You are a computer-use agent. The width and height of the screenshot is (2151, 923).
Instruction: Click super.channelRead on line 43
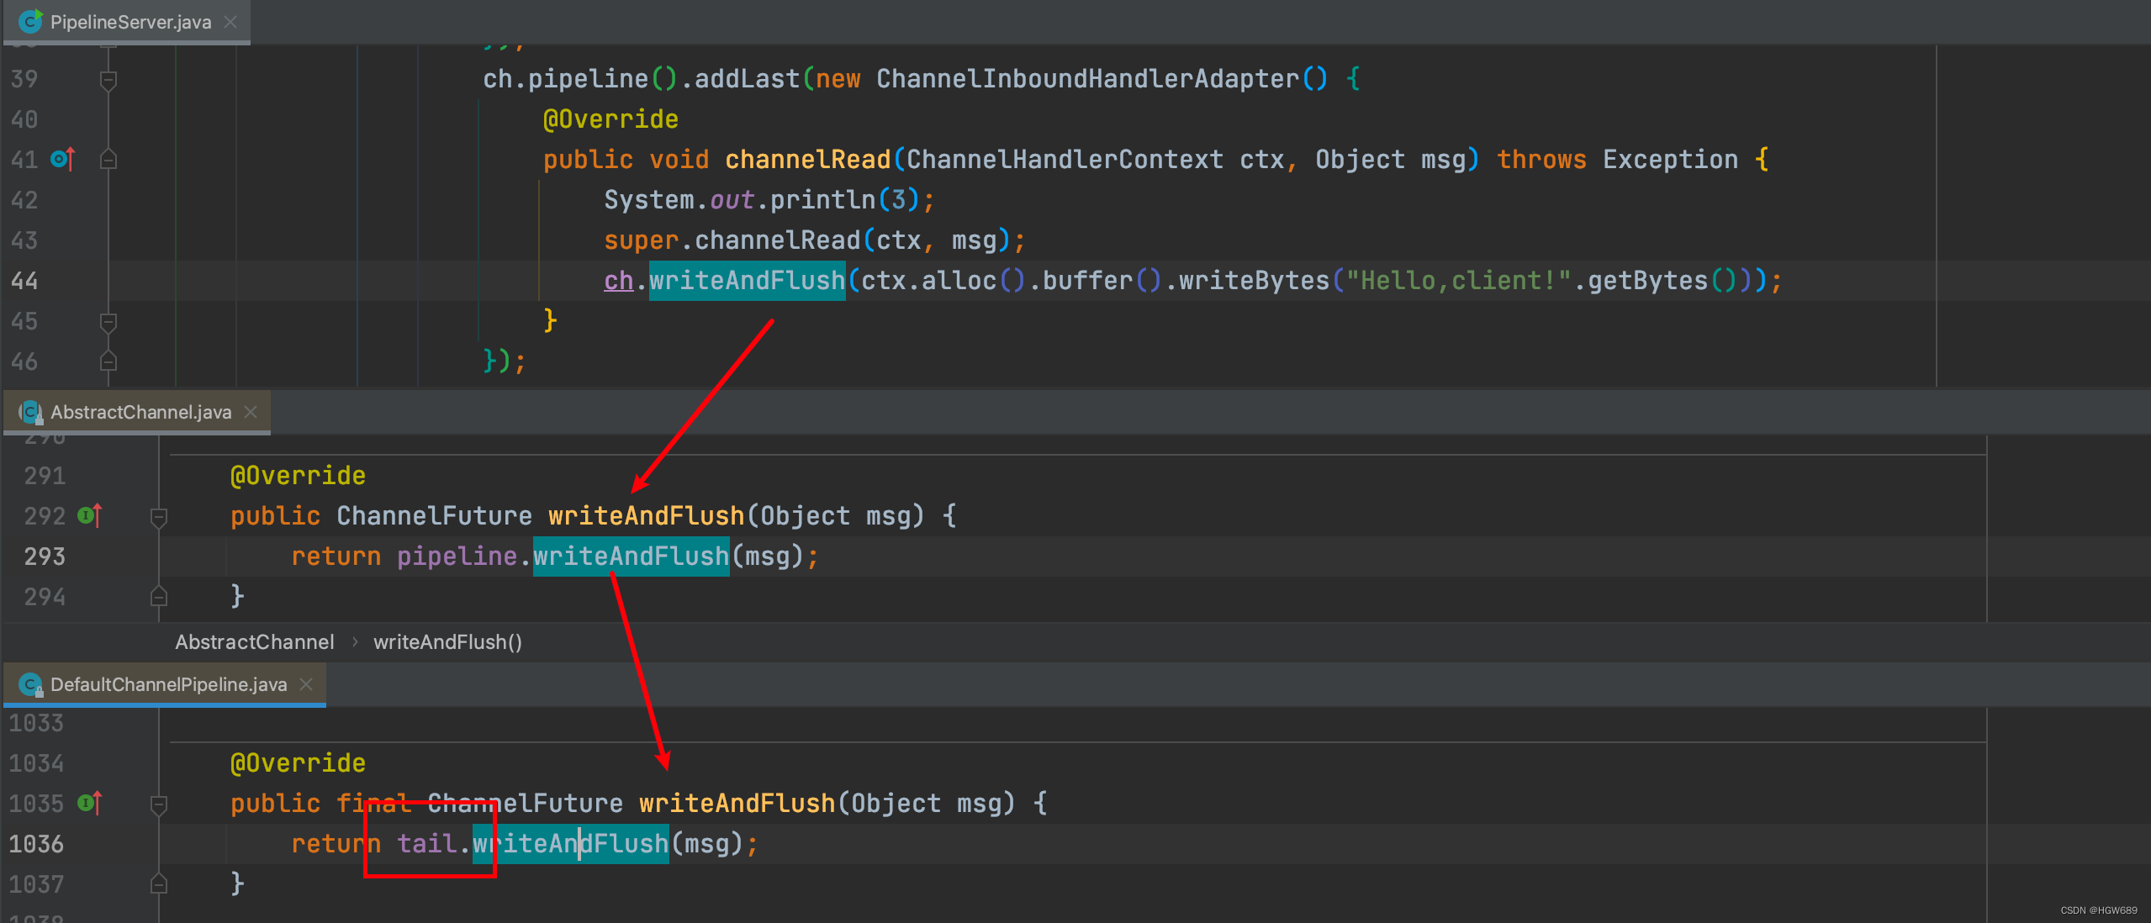click(732, 240)
